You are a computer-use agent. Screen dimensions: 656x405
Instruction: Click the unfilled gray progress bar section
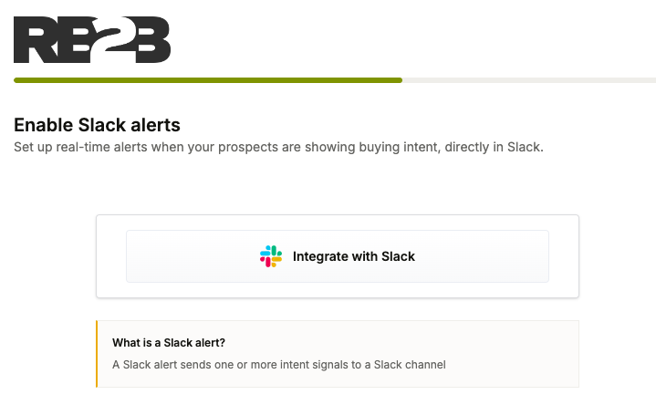(528, 80)
